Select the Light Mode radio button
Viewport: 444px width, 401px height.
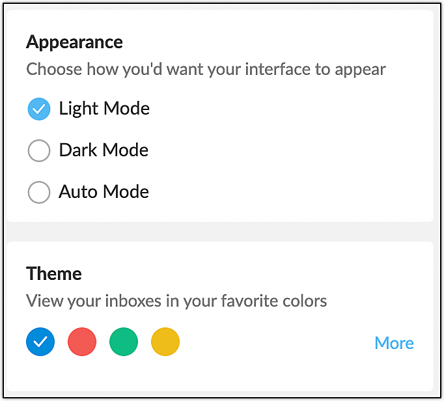point(39,109)
